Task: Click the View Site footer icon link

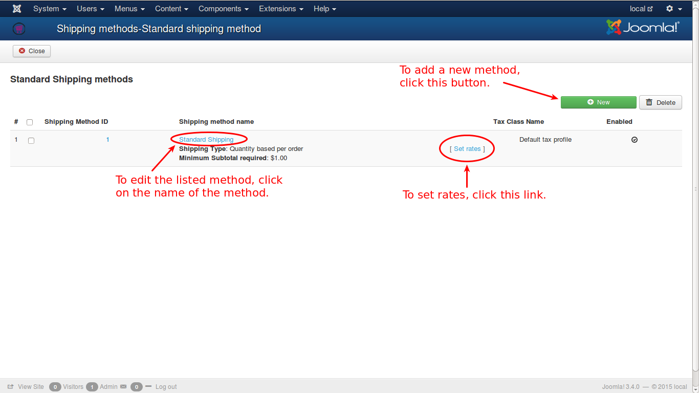Action: point(11,387)
